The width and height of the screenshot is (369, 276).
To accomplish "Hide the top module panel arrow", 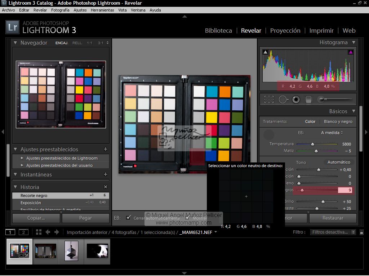I will 184,17.
